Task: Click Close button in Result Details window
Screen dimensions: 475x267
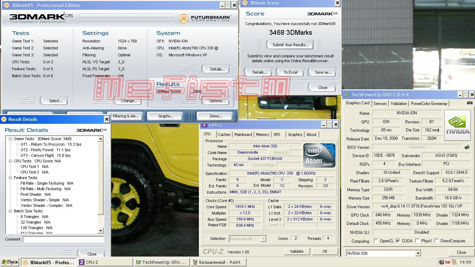Action: point(92,254)
